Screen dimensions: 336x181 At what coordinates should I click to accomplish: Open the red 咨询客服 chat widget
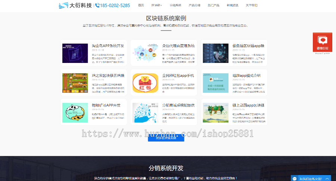tap(322, 42)
